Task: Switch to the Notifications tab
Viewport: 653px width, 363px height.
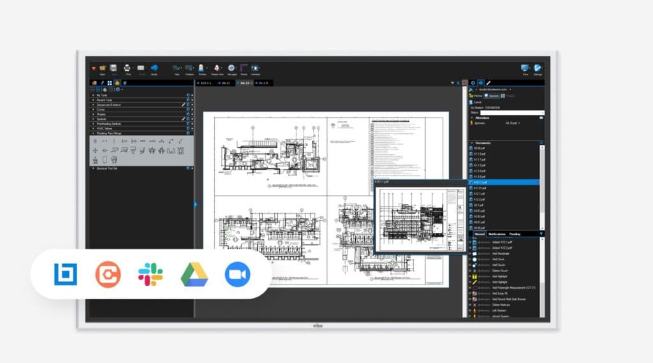Action: click(x=497, y=234)
